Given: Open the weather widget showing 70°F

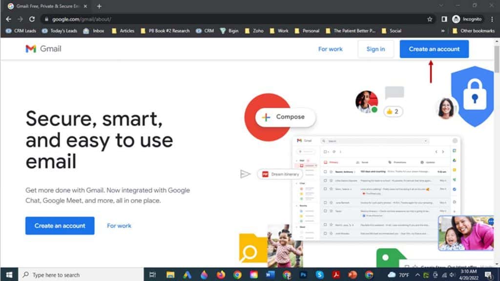Looking at the screenshot, I should click(x=398, y=275).
